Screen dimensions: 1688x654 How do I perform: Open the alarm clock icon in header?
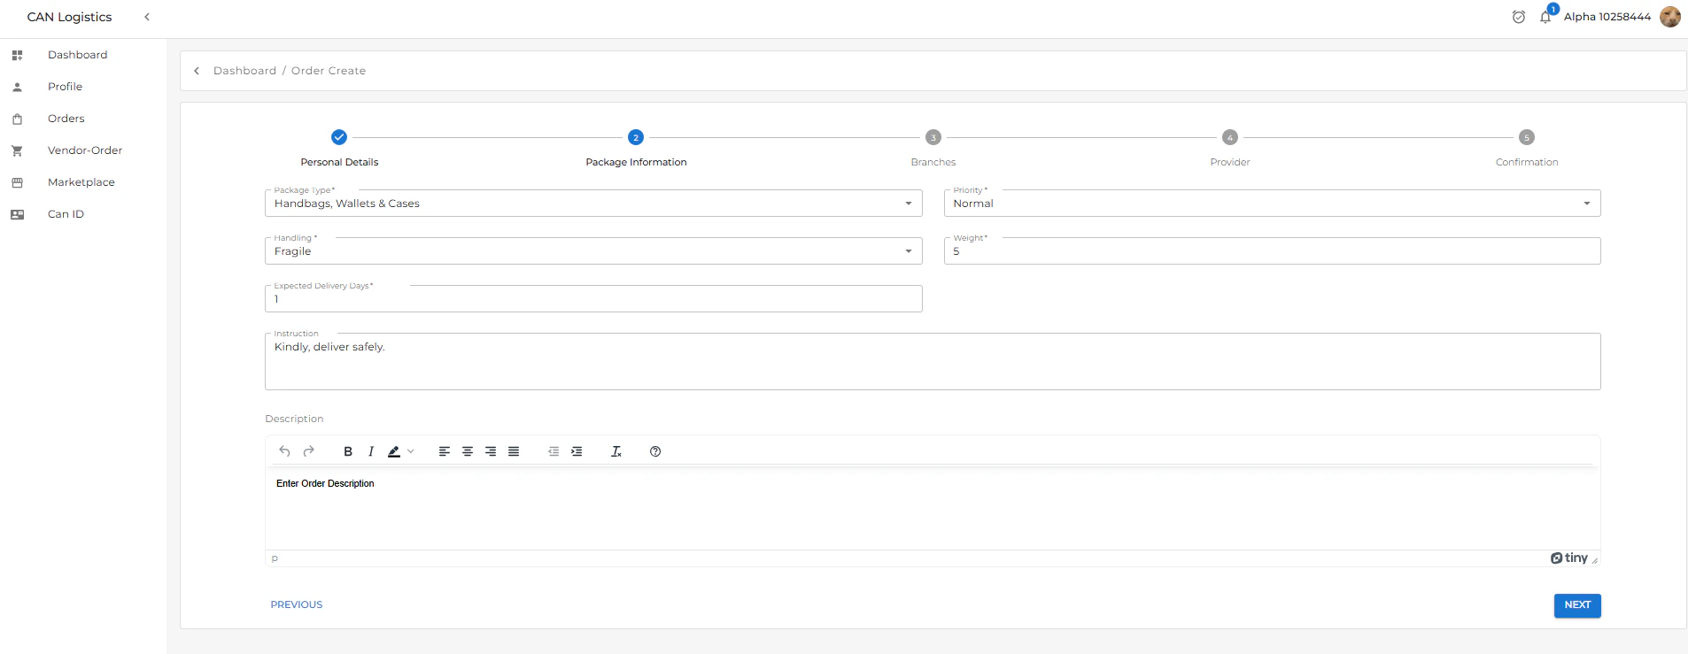tap(1519, 17)
